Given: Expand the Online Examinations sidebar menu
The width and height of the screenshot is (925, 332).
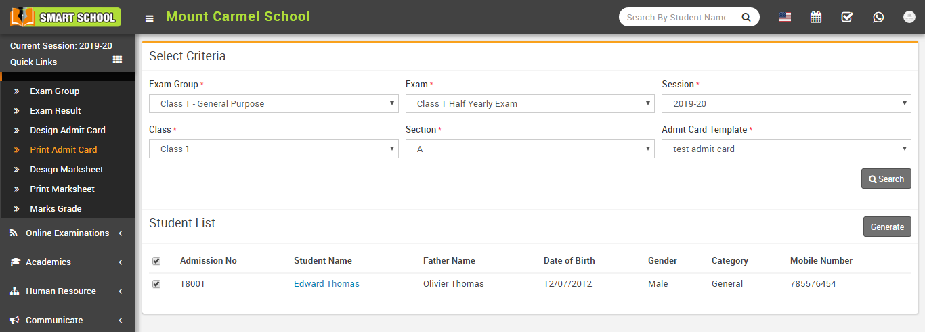Looking at the screenshot, I should coord(67,233).
